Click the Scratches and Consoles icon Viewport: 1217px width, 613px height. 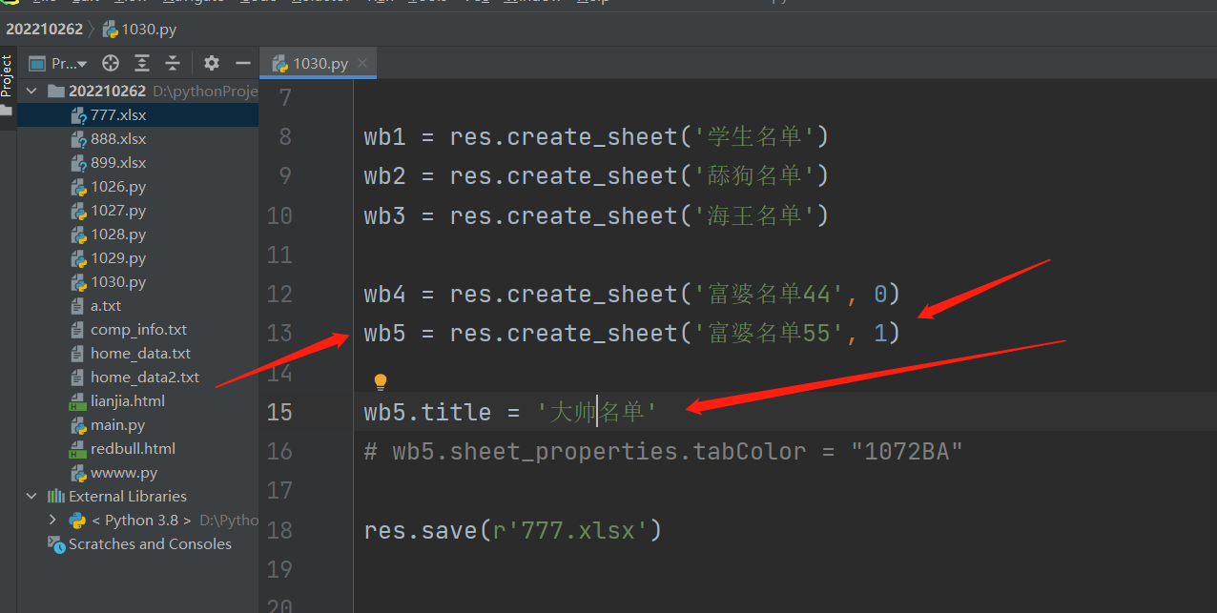click(56, 543)
